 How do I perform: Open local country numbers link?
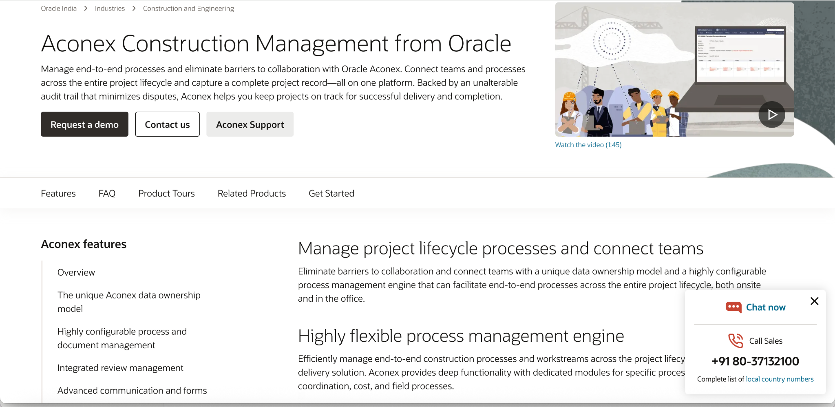[x=780, y=379]
